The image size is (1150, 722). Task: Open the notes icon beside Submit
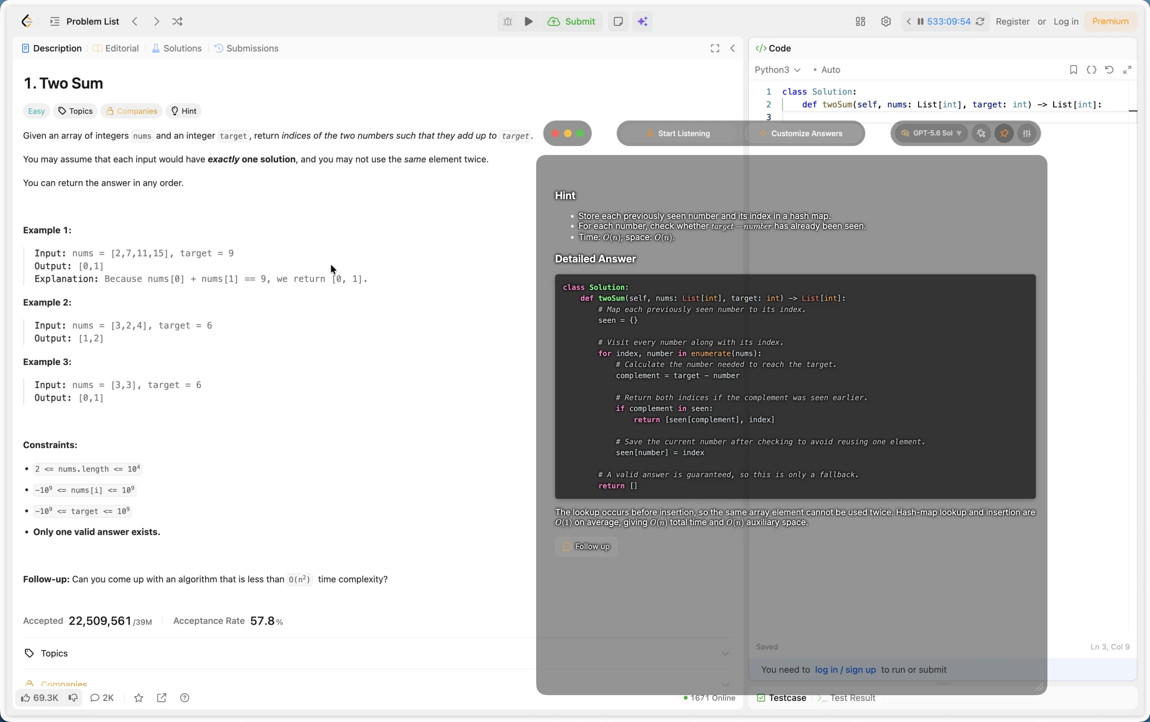point(618,21)
